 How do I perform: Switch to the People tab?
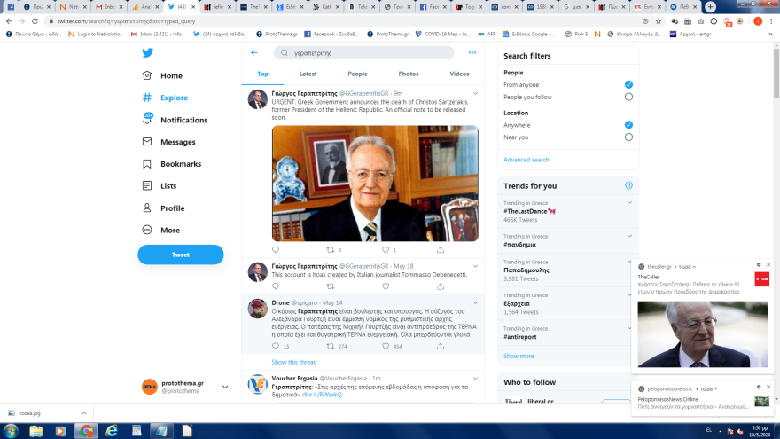(x=357, y=74)
